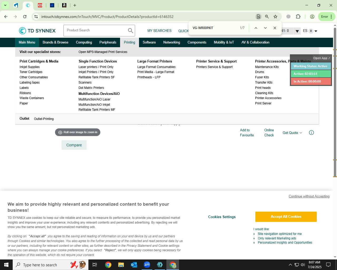Open Outlook from the taskbar

coord(134,265)
